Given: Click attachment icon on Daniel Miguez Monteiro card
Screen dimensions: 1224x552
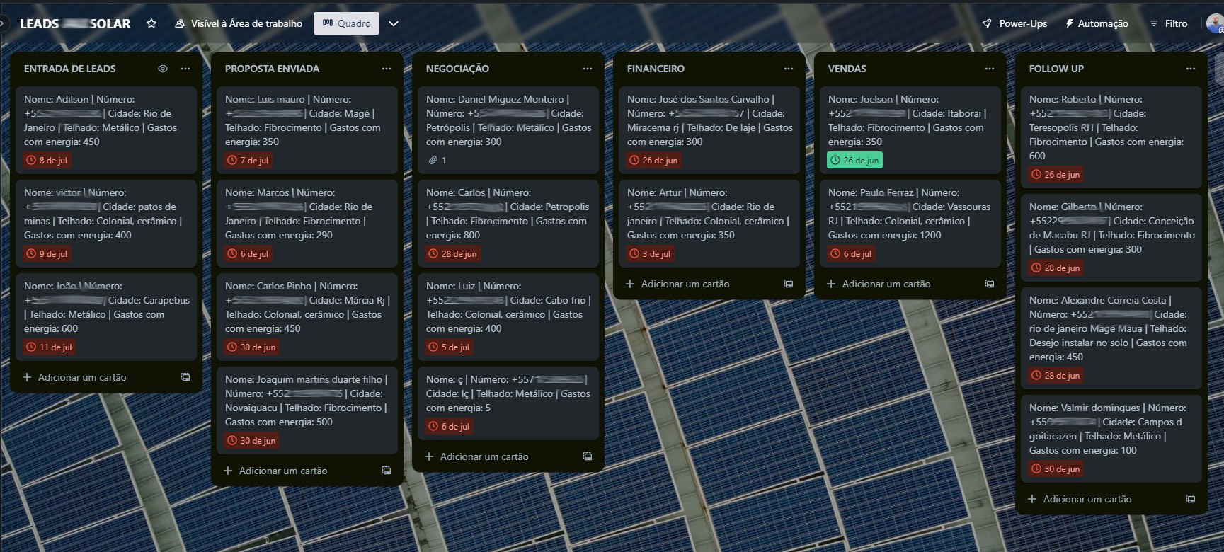Looking at the screenshot, I should (433, 161).
